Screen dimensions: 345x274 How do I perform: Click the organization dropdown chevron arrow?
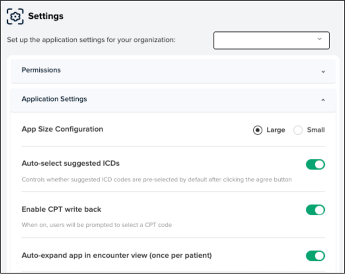point(319,39)
